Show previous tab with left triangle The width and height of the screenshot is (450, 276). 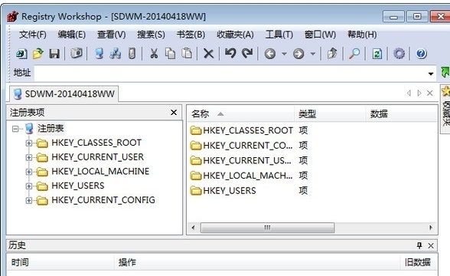pyautogui.click(x=409, y=94)
